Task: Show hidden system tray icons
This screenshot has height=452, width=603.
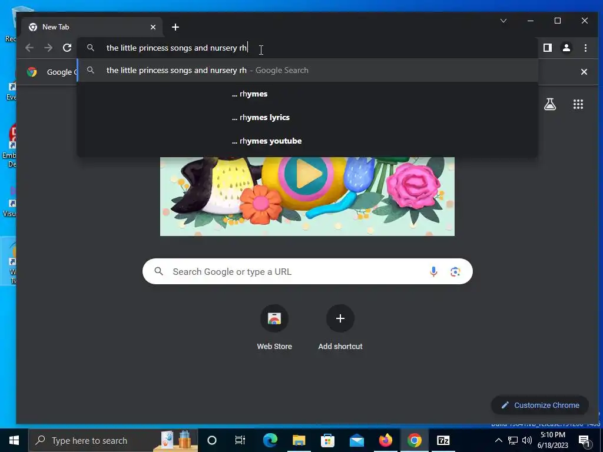Action: point(498,440)
